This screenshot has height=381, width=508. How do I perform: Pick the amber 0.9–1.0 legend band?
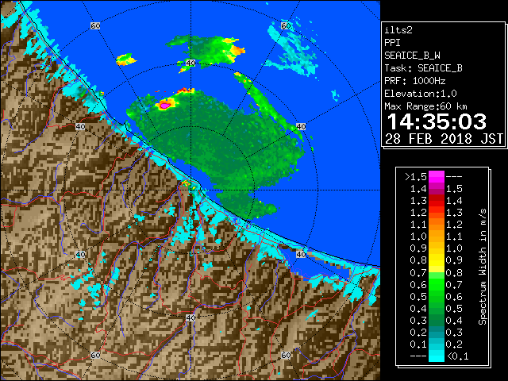tap(437, 248)
